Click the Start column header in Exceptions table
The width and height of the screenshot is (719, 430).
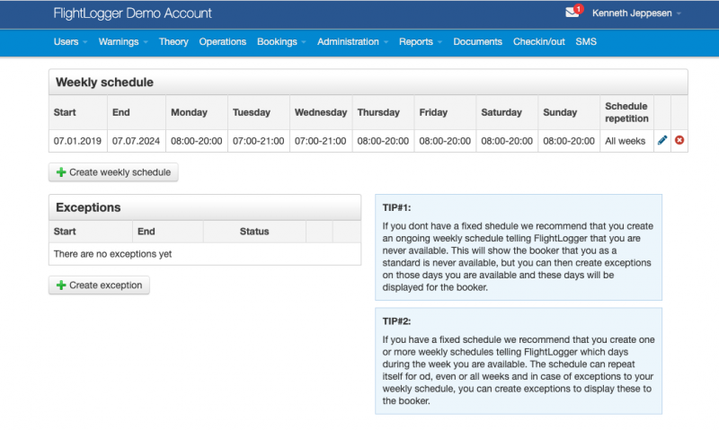(x=91, y=232)
